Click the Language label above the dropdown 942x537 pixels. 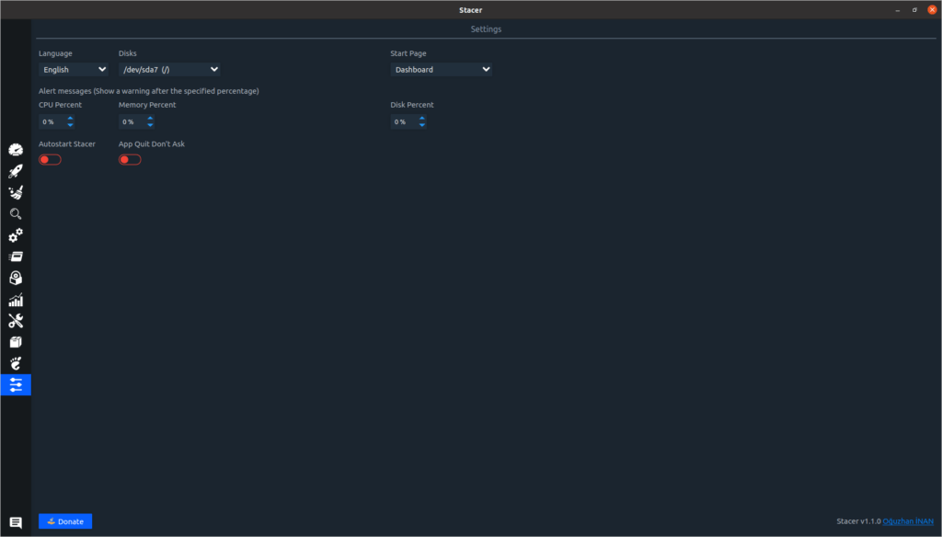55,53
